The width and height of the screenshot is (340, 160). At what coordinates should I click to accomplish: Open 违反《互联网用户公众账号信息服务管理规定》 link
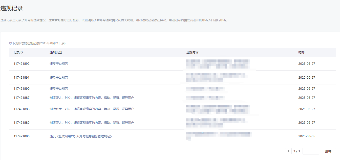[81, 136]
